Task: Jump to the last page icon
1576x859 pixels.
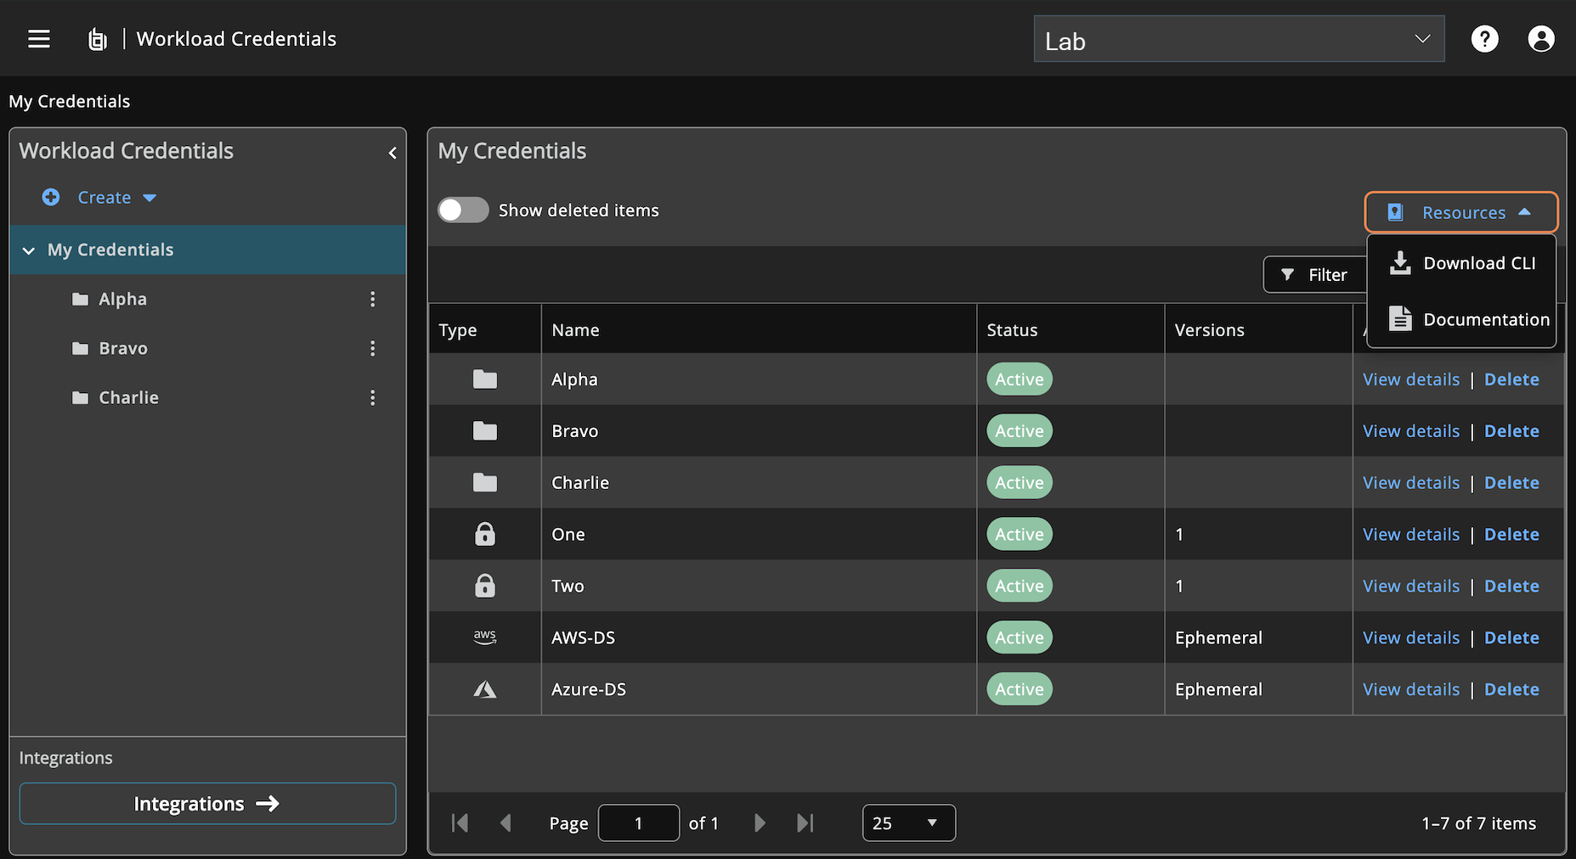Action: 805,823
